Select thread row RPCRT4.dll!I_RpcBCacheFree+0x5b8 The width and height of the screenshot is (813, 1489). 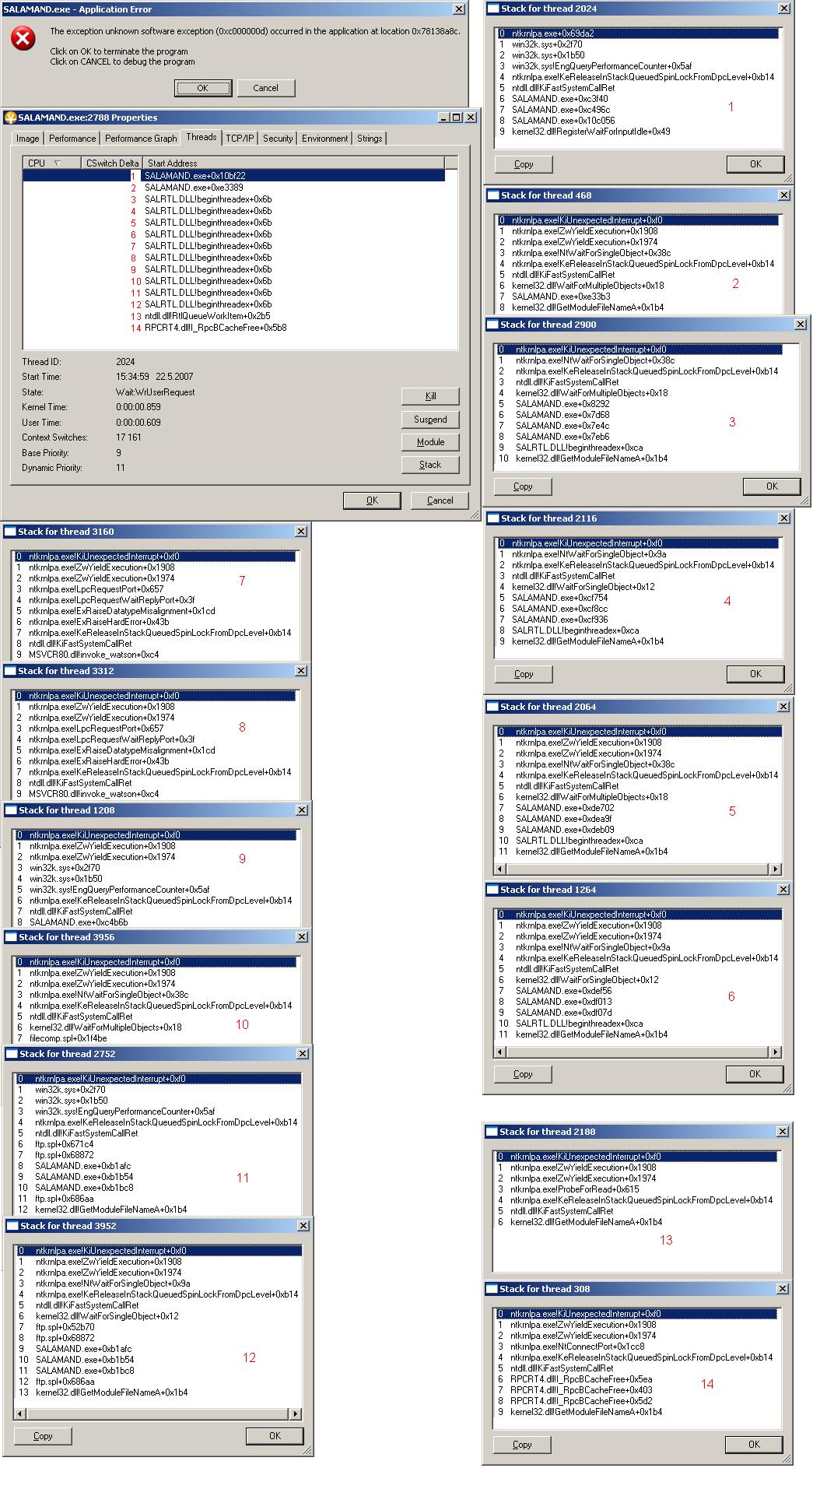coord(233,328)
